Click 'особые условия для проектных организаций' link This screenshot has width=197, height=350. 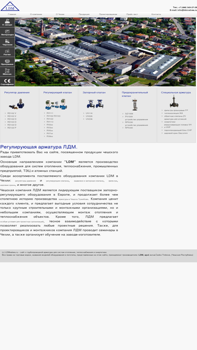[x=22, y=221]
